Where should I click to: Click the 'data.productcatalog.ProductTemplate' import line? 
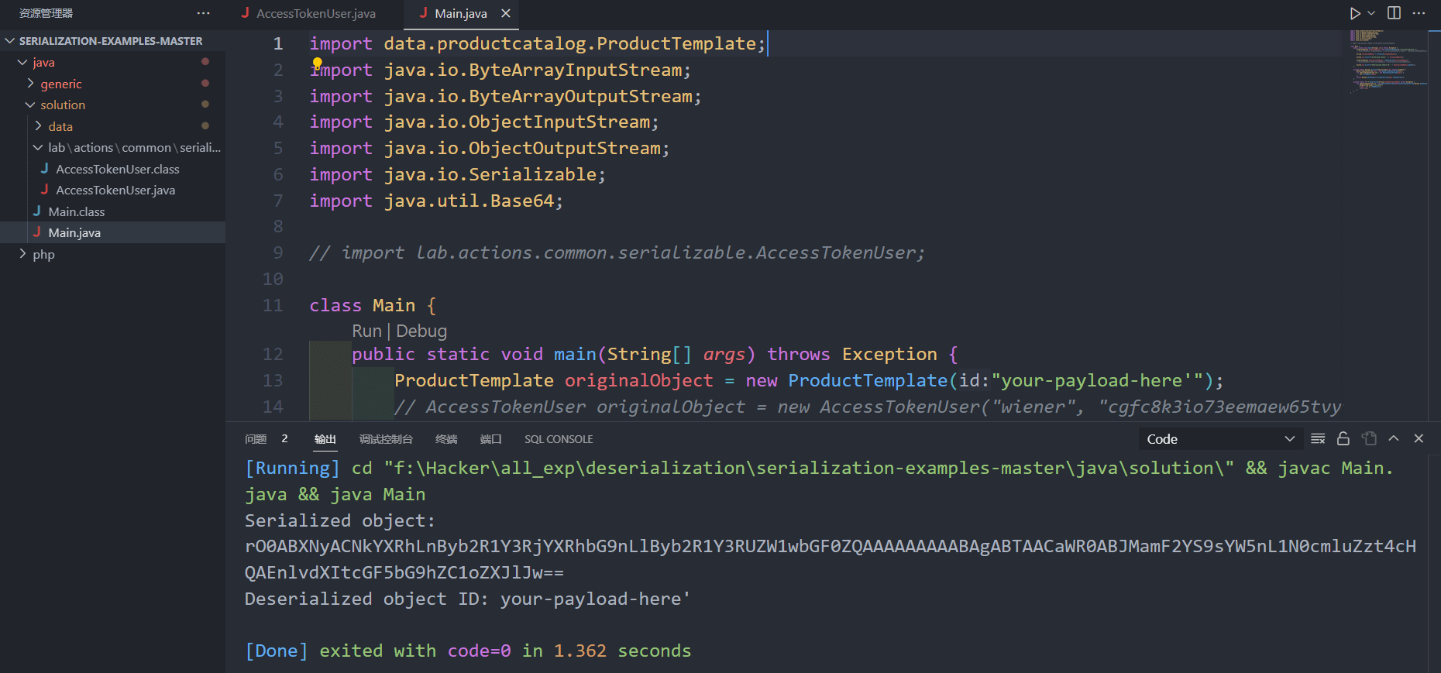(537, 43)
